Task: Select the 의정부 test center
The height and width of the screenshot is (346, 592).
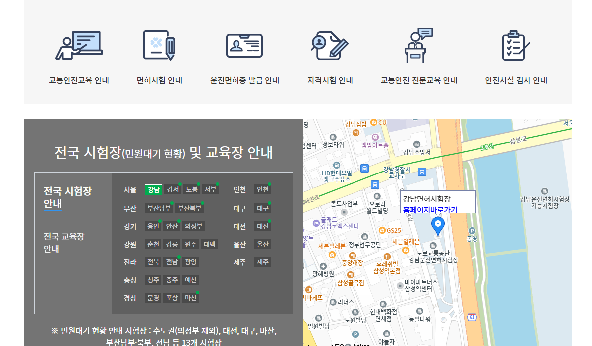Action: pos(193,226)
